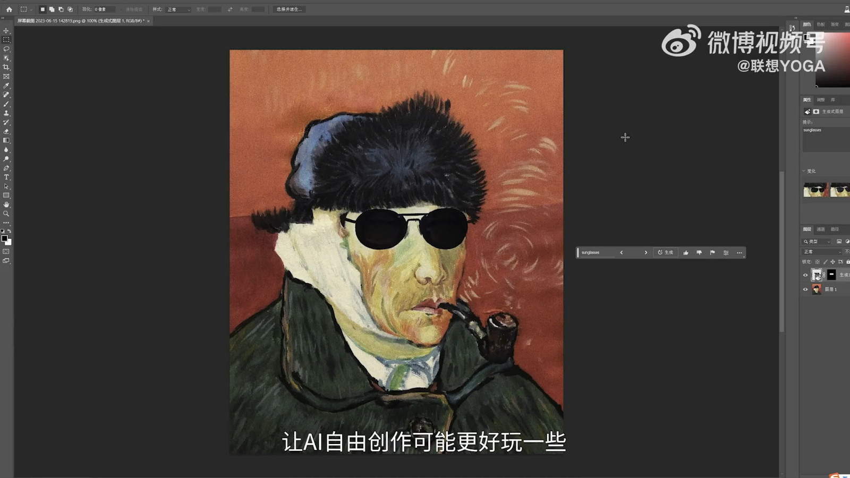Select the Blur tool

(x=6, y=150)
